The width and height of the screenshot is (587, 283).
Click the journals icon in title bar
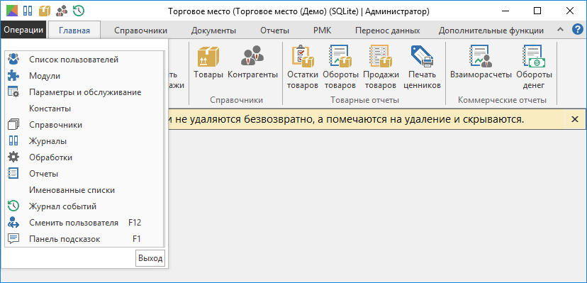click(28, 11)
